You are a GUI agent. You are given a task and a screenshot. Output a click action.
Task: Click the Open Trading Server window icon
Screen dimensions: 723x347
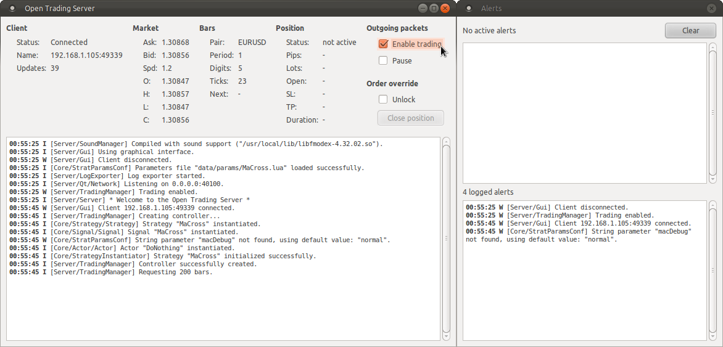tap(12, 8)
